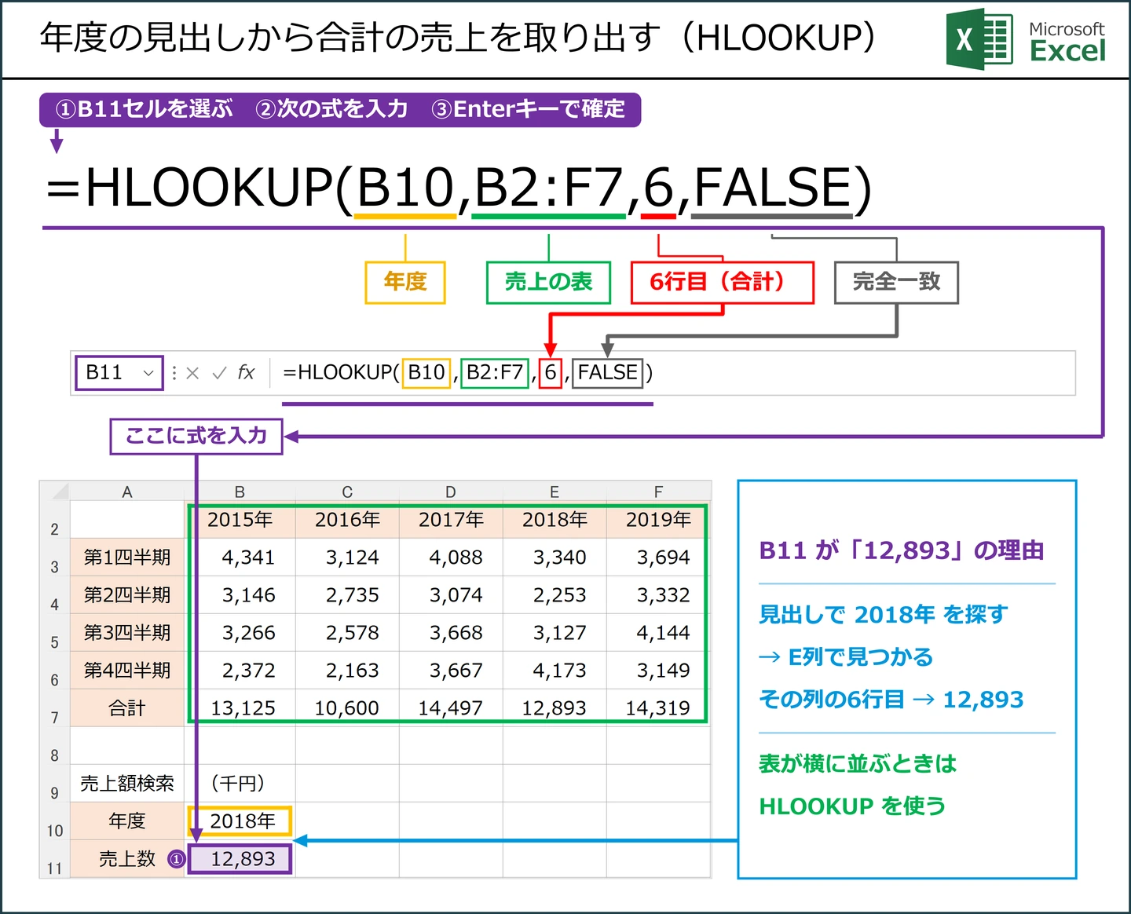Expand the Name Box dropdown arrow

coord(148,373)
